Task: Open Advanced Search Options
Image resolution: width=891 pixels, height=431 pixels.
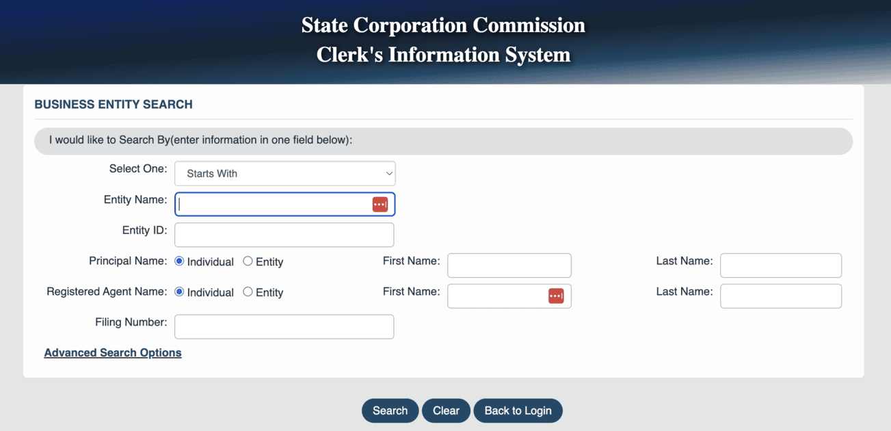Action: 113,352
